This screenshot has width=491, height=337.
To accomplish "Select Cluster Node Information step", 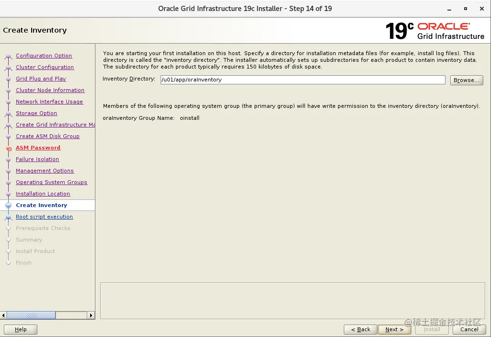I will [50, 90].
